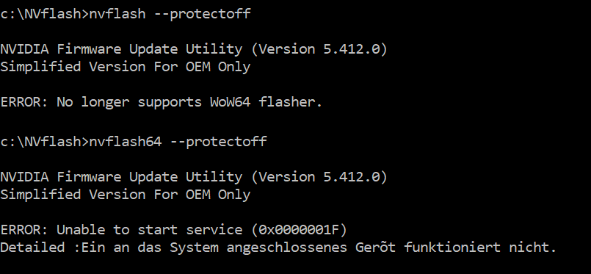Click the first '(Version 5.412.0)' text

(319, 50)
